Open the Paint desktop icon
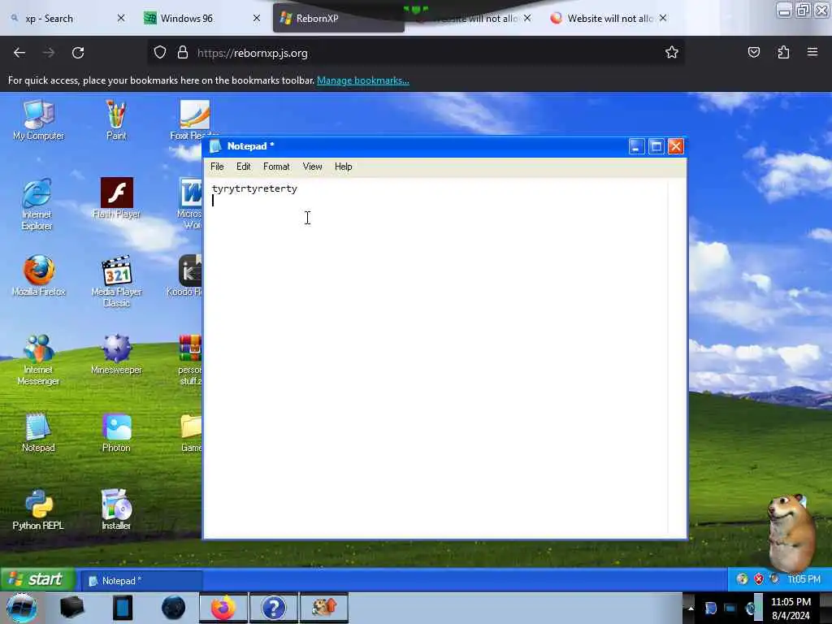Image resolution: width=832 pixels, height=624 pixels. click(116, 120)
